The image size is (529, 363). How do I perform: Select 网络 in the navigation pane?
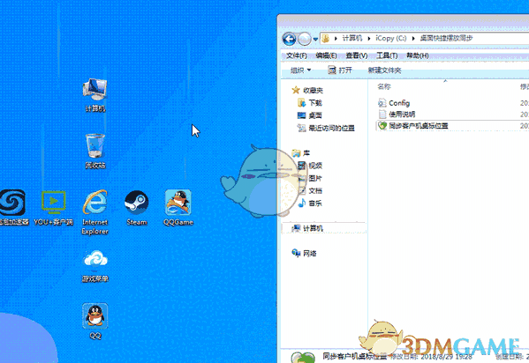point(304,253)
